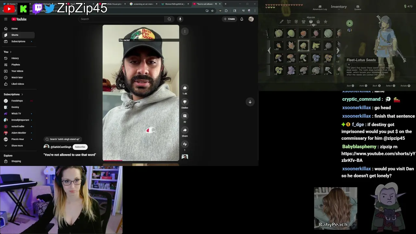Select the shields category icon in Inventory

point(296,22)
